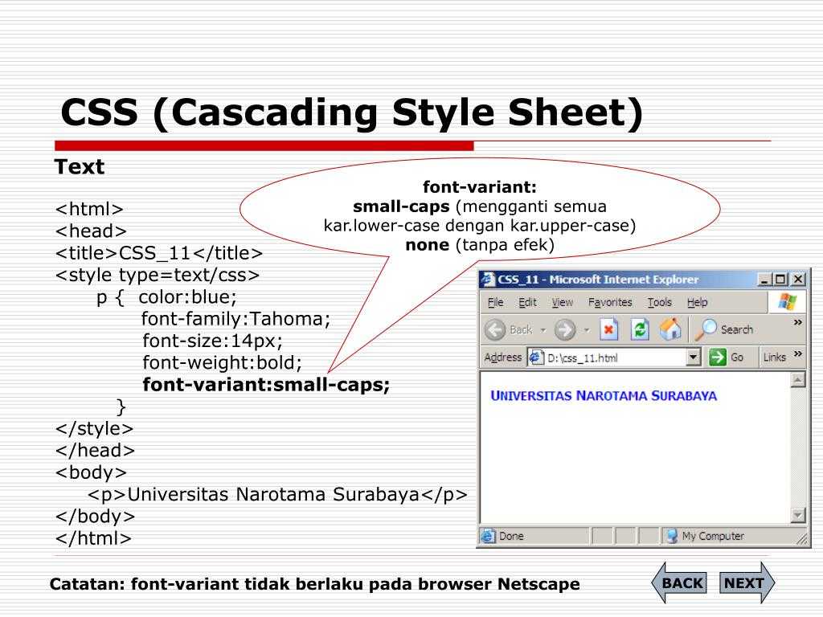Click the Windows flag logo in IE
The image size is (823, 617).
coord(787,302)
